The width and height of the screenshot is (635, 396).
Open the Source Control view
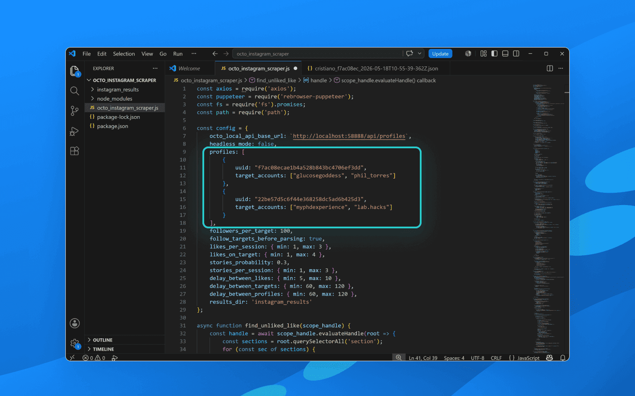pyautogui.click(x=75, y=111)
